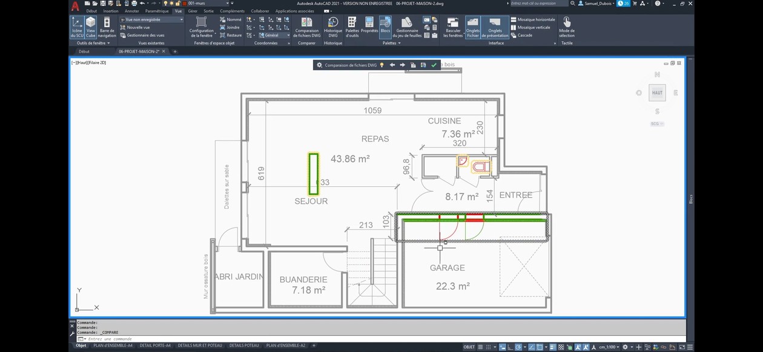
Task: Select the ViewCube tool in the ribbon
Action: [x=90, y=26]
